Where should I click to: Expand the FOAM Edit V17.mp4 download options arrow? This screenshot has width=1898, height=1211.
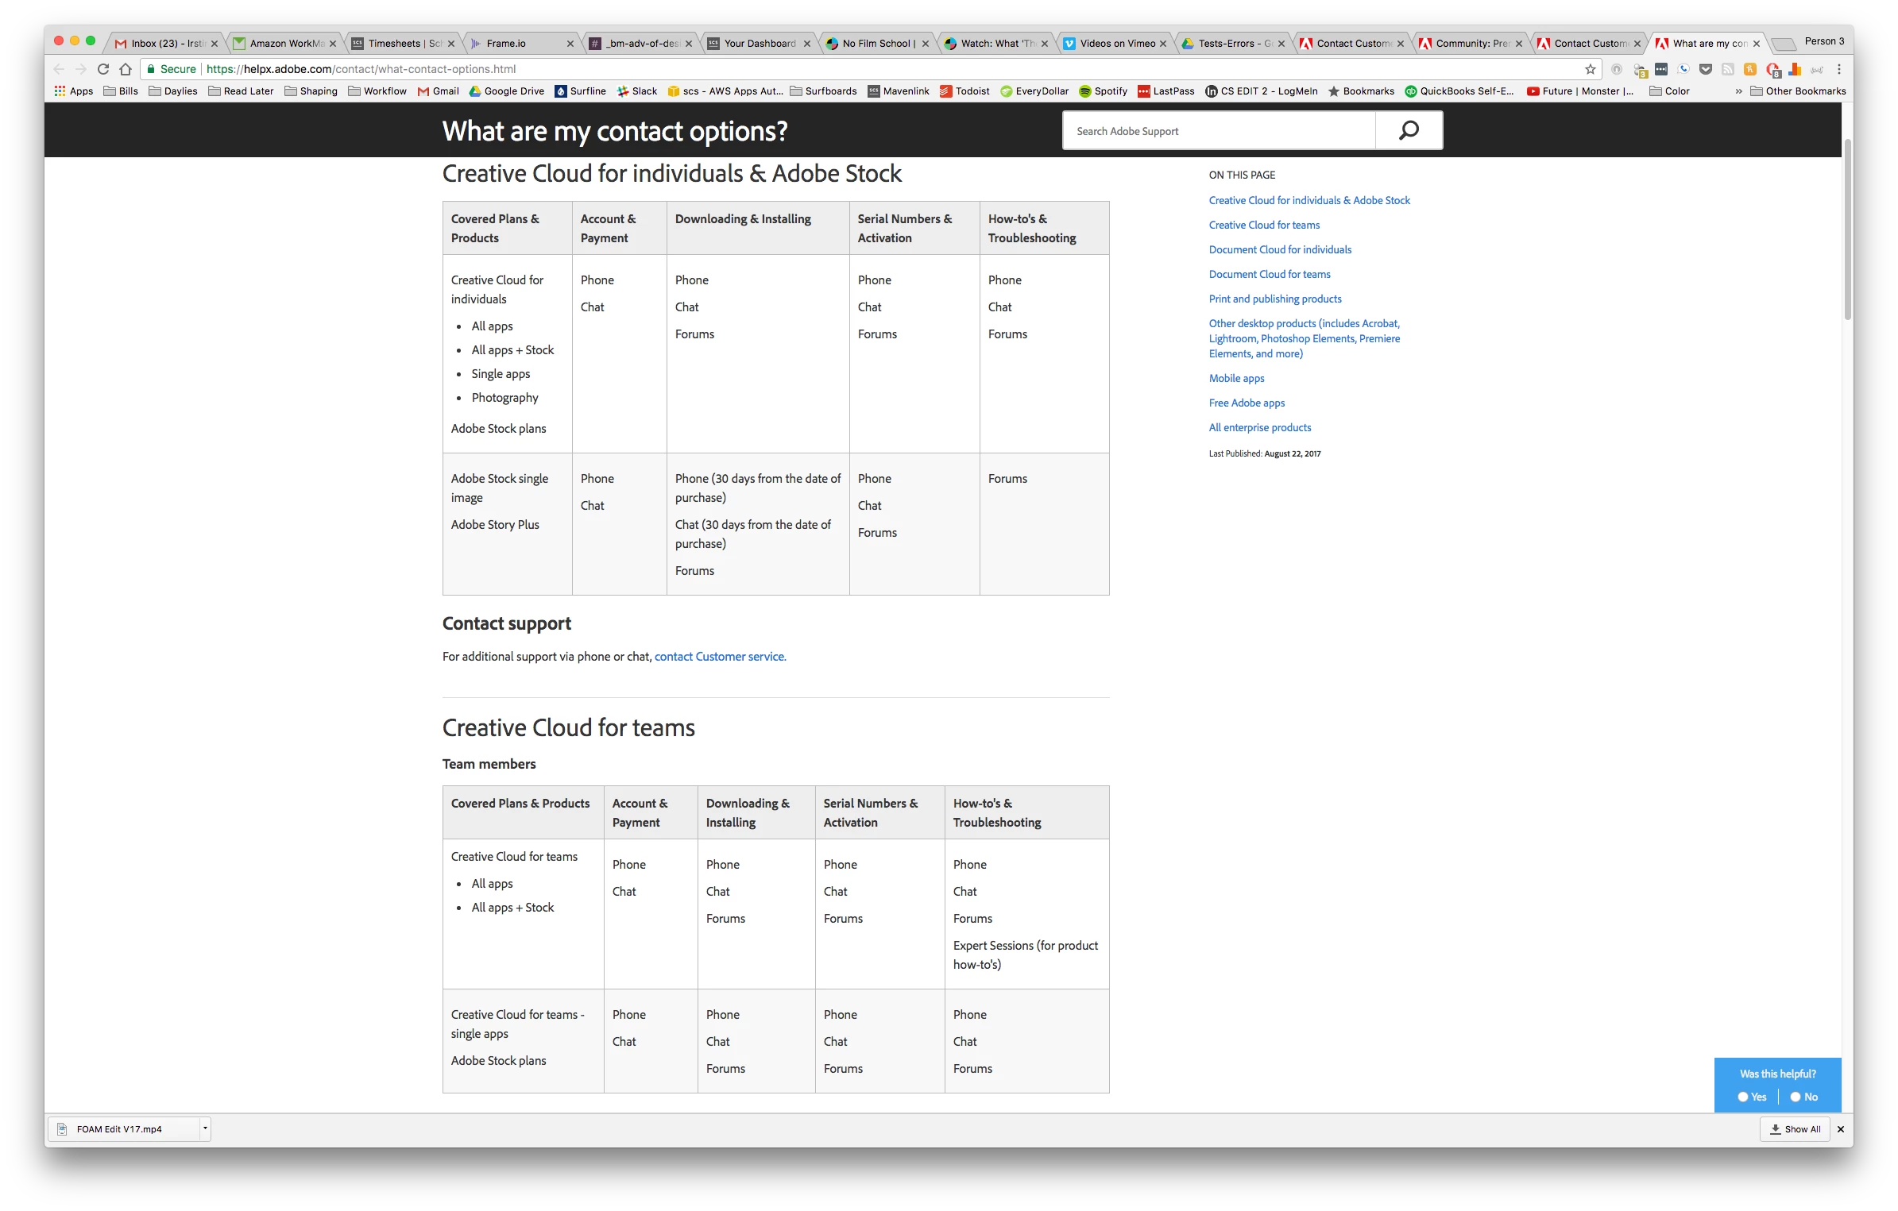[x=205, y=1128]
